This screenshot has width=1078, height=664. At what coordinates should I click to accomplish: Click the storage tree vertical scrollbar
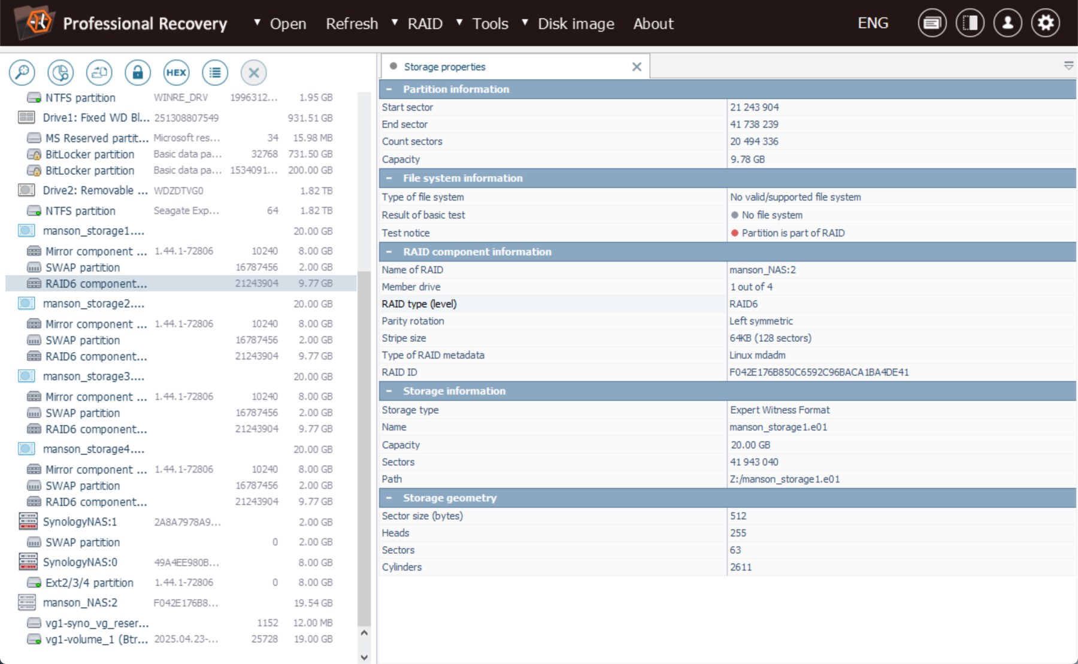364,448
